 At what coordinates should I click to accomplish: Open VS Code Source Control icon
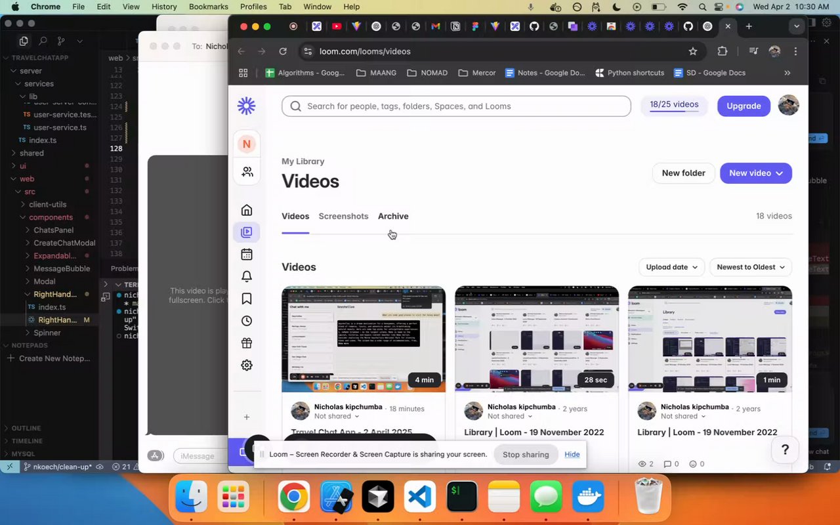click(x=62, y=41)
